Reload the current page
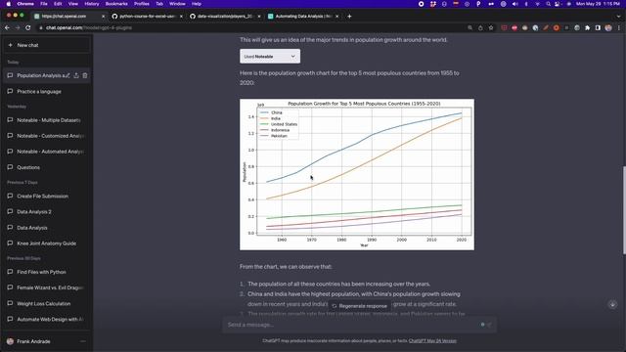The height and width of the screenshot is (352, 626). point(28,28)
